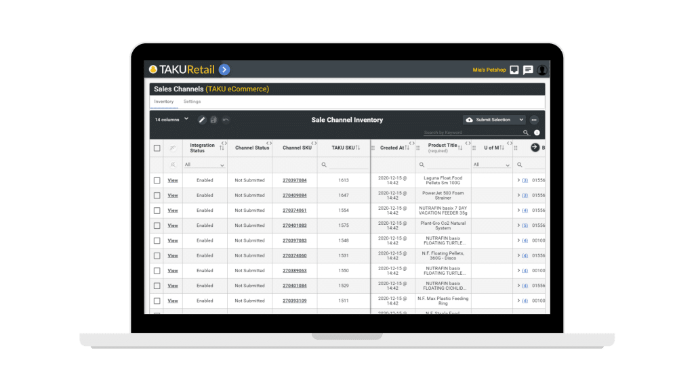Click the clear-filters icon in filter row
Screen dimensions: 694x390
173,165
